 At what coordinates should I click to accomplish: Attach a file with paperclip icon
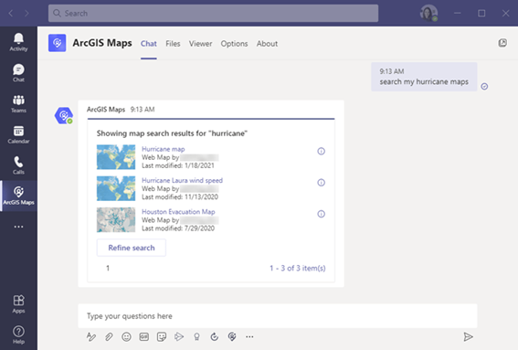point(109,337)
